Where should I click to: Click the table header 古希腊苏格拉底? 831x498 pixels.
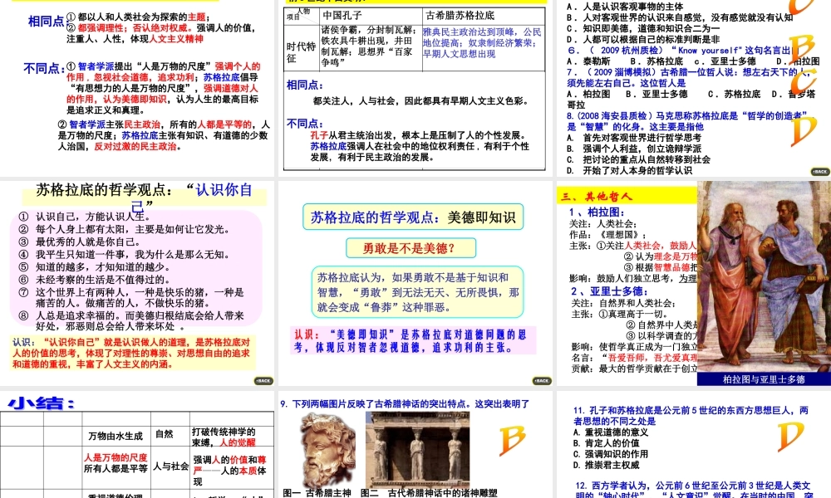[x=460, y=15]
